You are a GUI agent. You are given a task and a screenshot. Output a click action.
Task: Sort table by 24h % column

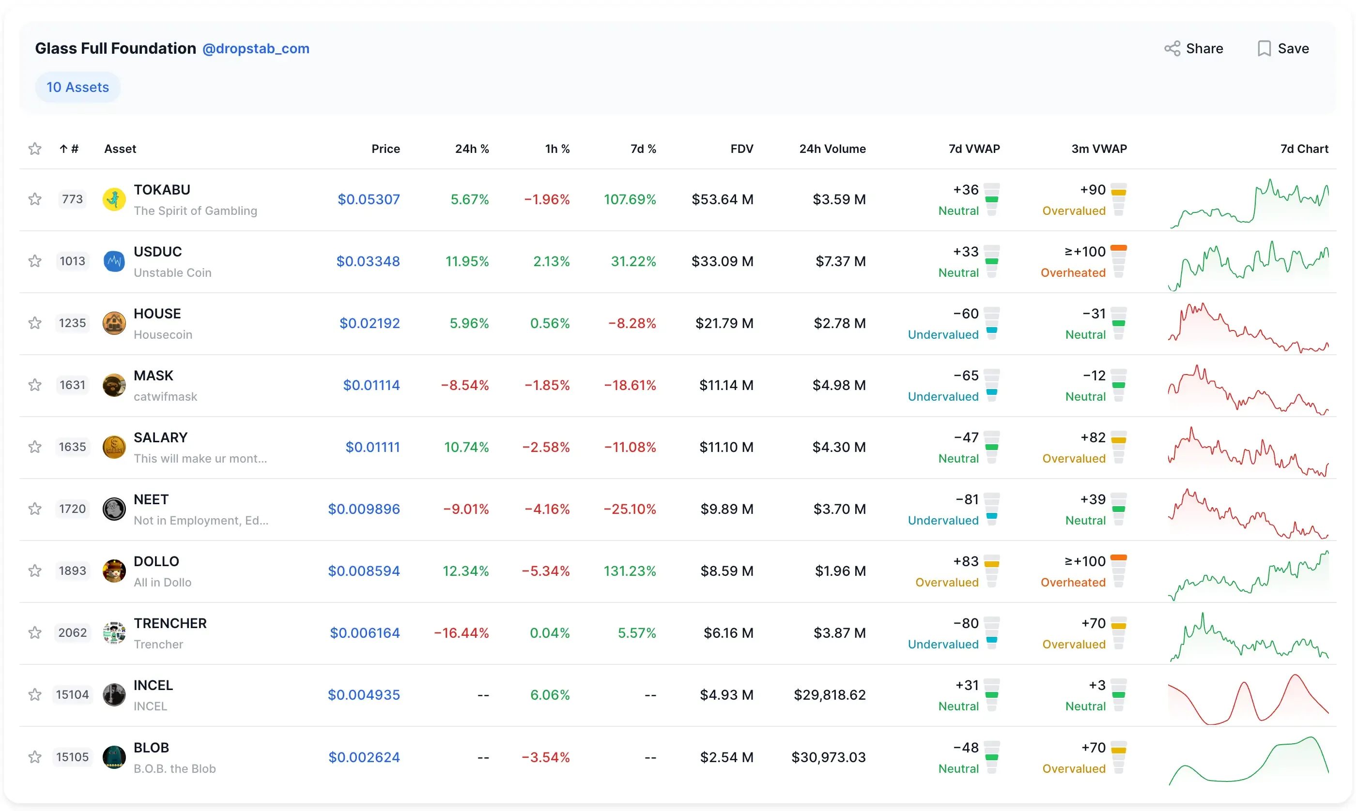click(x=471, y=149)
